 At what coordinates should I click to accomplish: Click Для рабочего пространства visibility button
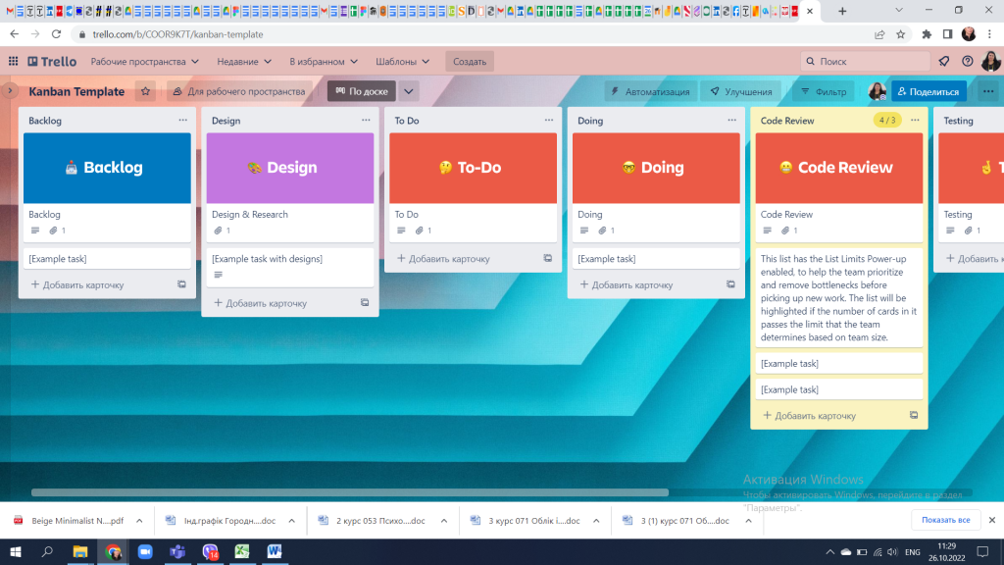pyautogui.click(x=239, y=91)
